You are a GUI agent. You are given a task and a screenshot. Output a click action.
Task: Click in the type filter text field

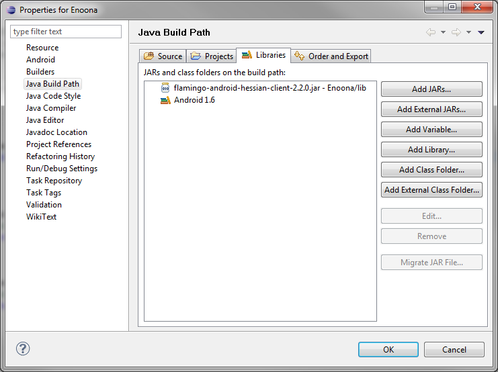66,32
